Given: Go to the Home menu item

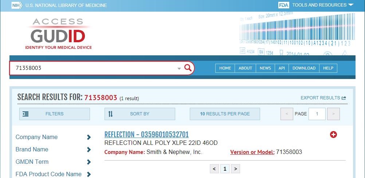Looking at the screenshot, I should click(225, 68).
